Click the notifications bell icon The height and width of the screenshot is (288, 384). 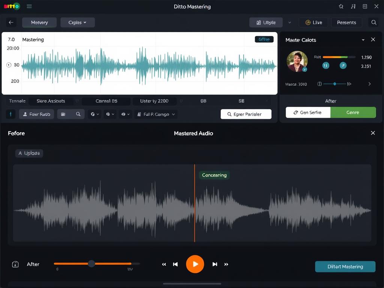click(341, 6)
